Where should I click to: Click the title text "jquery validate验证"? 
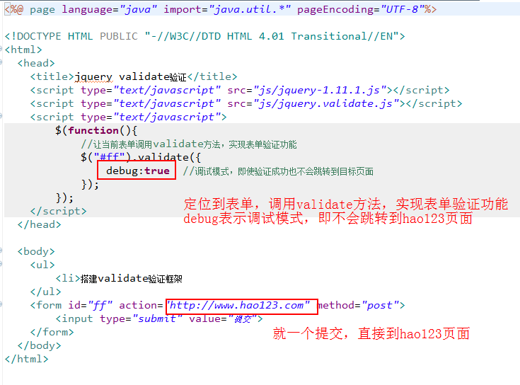tap(130, 77)
